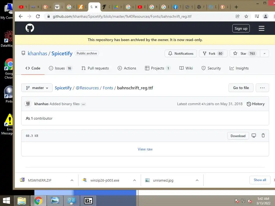Image resolution: width=275 pixels, height=206 pixels.
Task: Open new tab with plus icon
Action: point(236,7)
